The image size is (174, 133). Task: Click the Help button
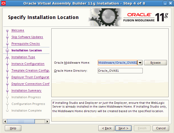pos(13,128)
